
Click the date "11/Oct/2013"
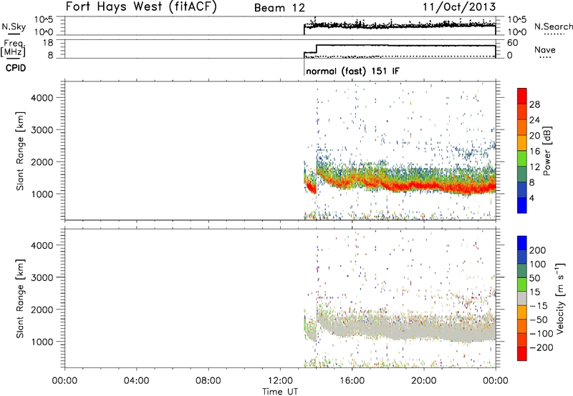coord(459,7)
